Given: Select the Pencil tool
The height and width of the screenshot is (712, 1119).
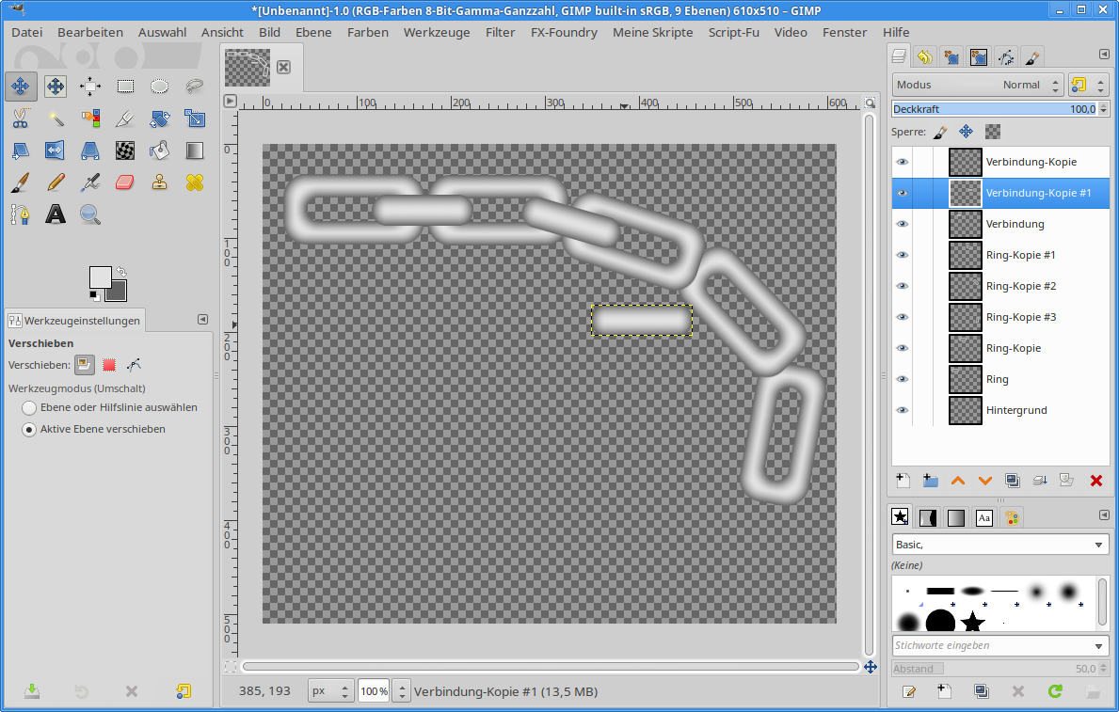Looking at the screenshot, I should click(x=56, y=182).
